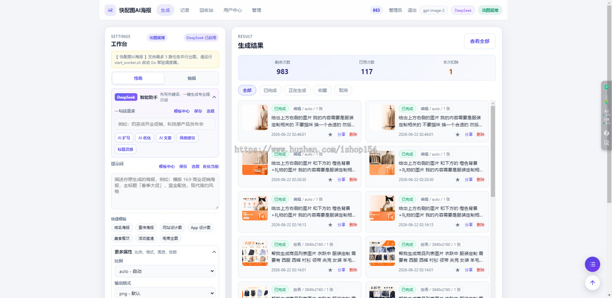Open the 输出格式 dropdown showing png - 默认
612x298 pixels.
click(165, 293)
